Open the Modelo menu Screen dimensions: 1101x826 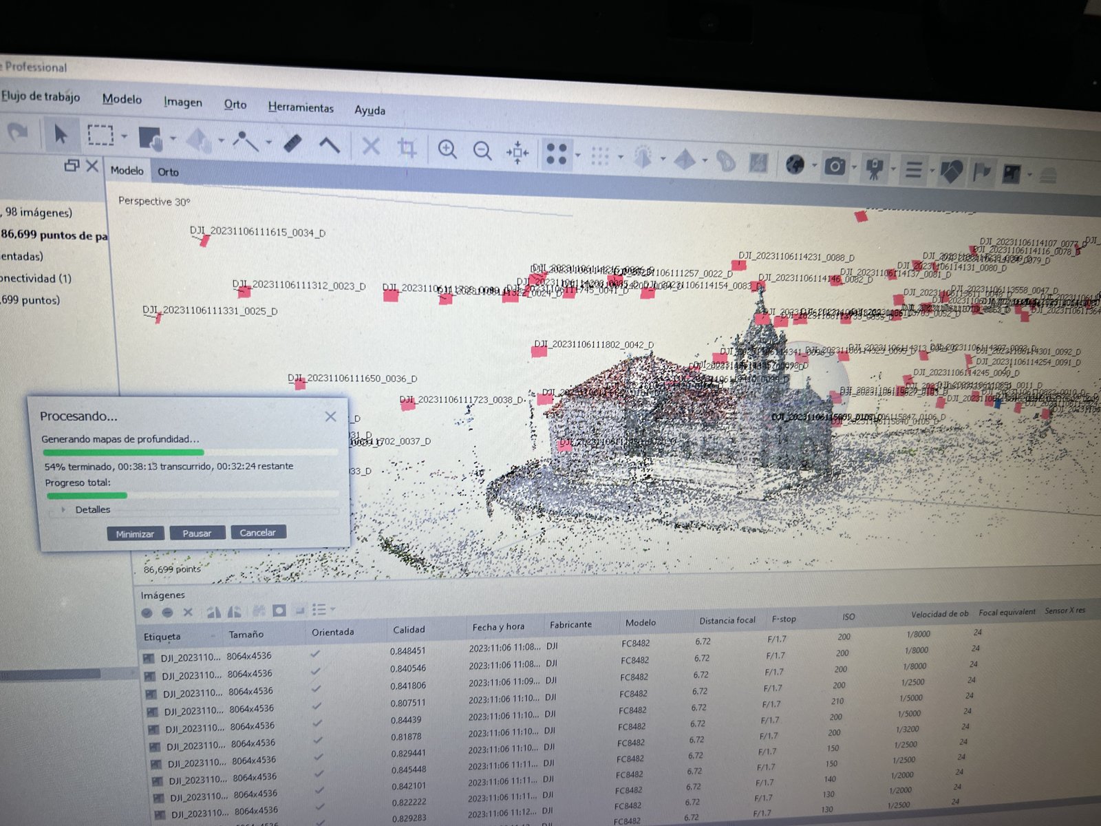pyautogui.click(x=122, y=99)
